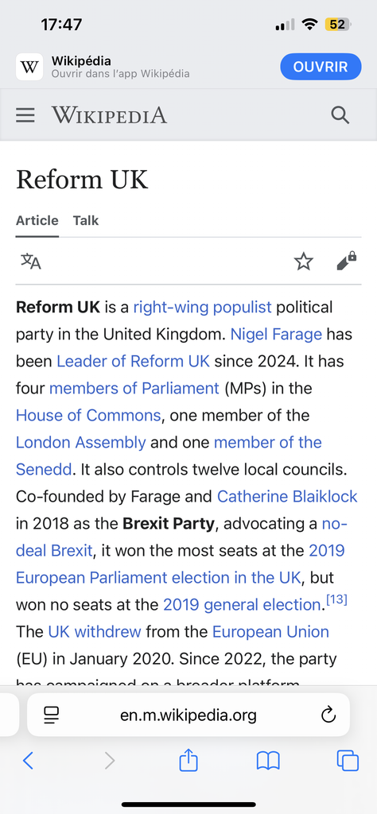This screenshot has width=377, height=814.
Task: Tap the OUVRIR button
Action: tap(321, 67)
